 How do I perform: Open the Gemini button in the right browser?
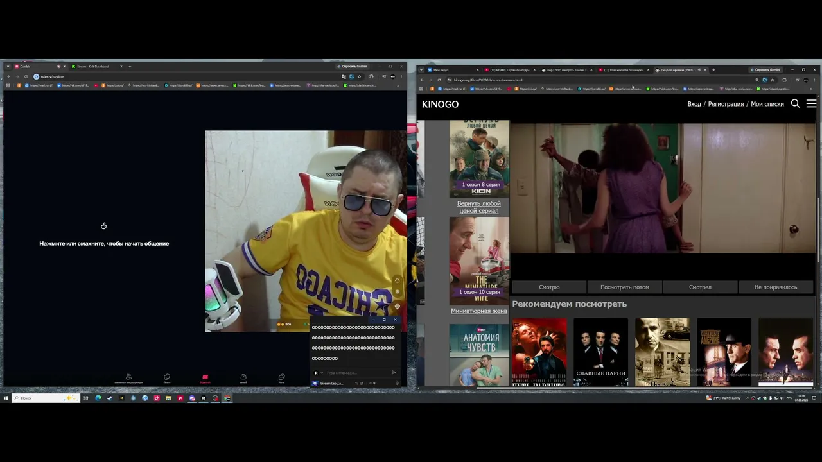[x=765, y=69]
